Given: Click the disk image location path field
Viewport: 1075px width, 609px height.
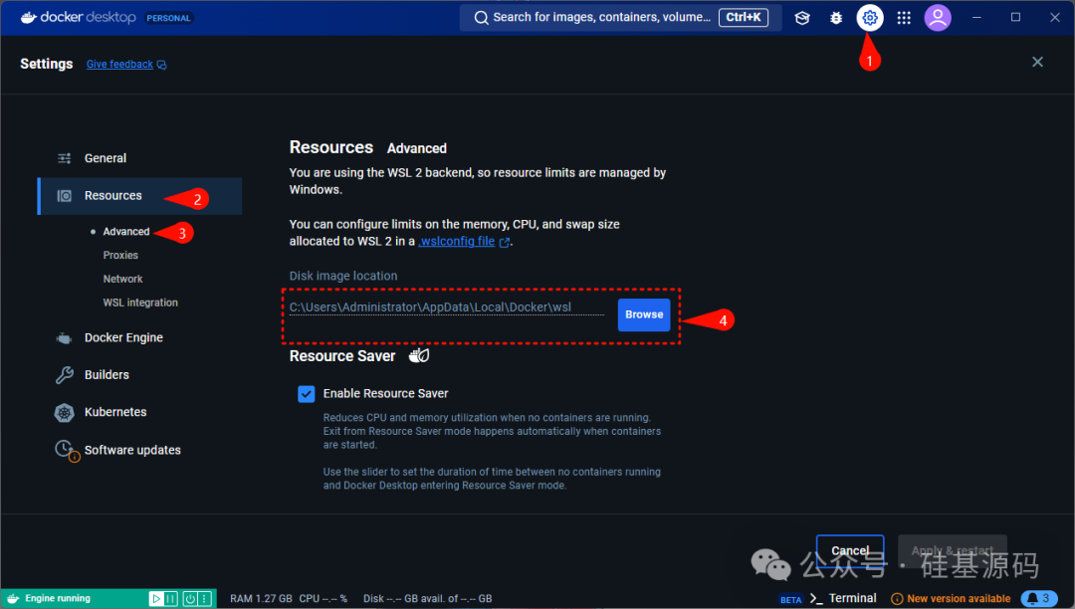Looking at the screenshot, I should [x=446, y=307].
